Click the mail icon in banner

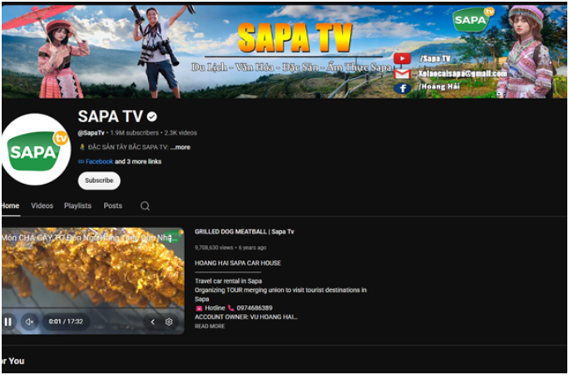pos(402,74)
